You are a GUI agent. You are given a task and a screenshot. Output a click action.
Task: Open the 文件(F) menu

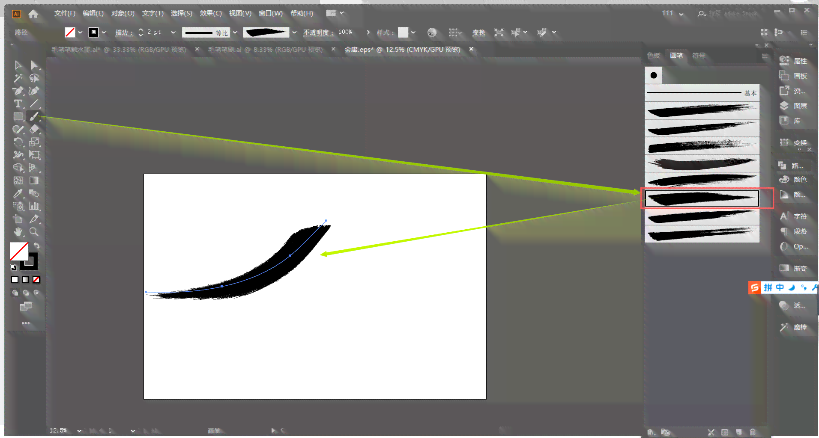point(65,13)
